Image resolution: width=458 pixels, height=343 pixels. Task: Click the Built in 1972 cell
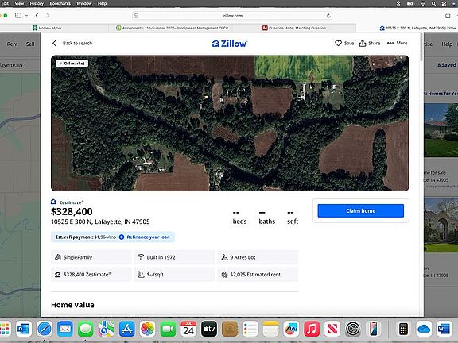pyautogui.click(x=174, y=257)
